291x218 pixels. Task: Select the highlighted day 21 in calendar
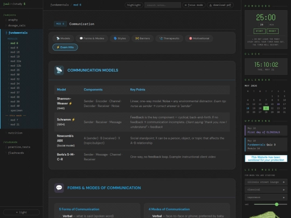click(266, 108)
